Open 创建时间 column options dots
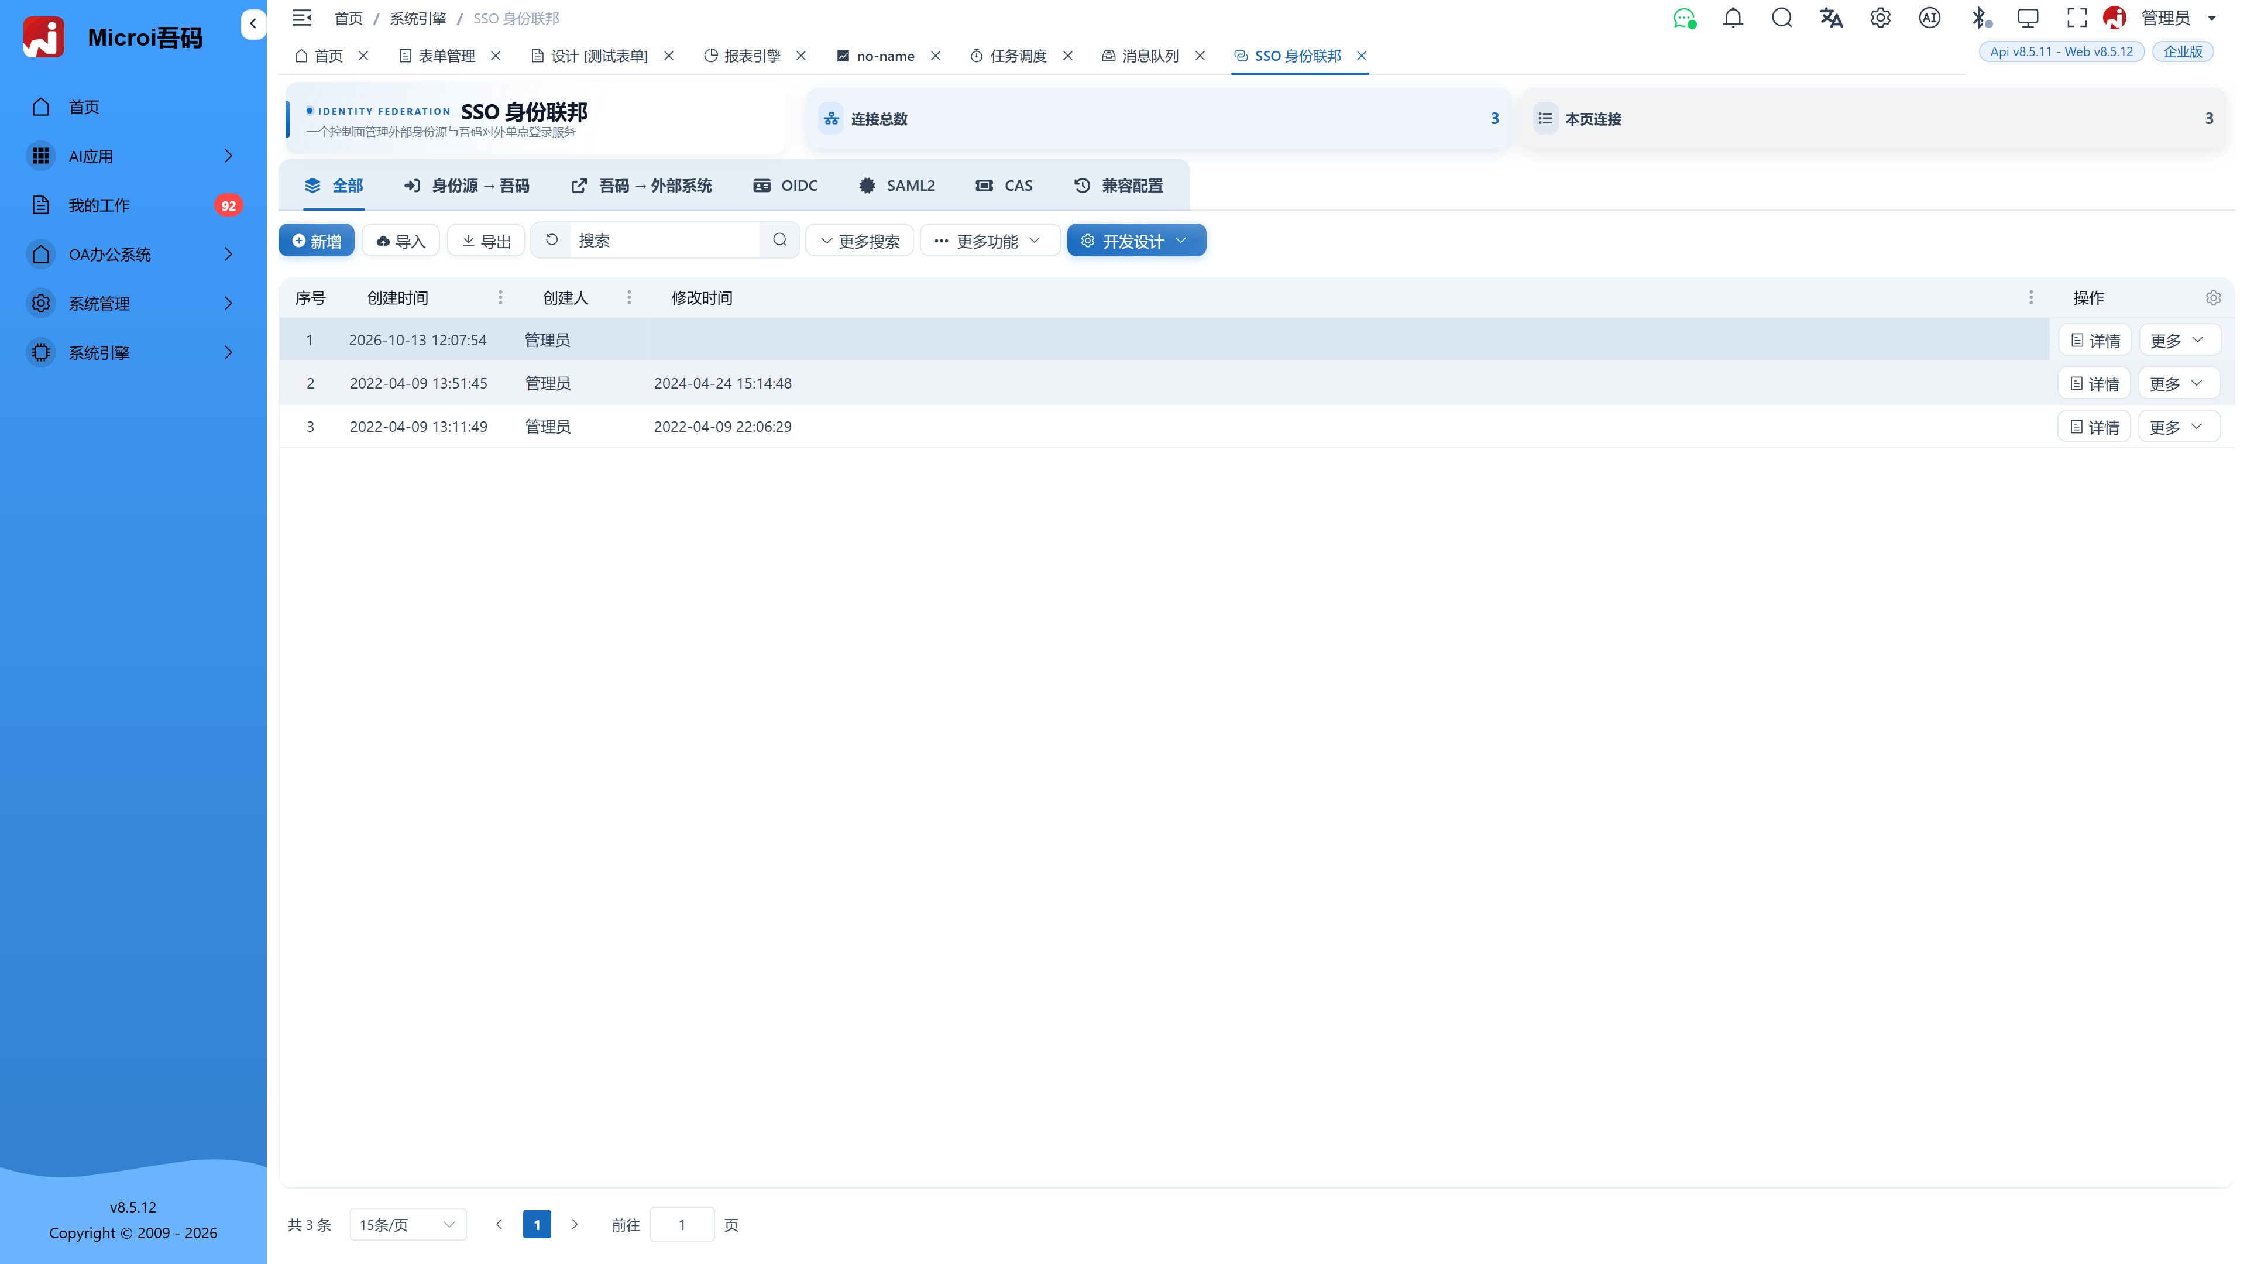The width and height of the screenshot is (2247, 1264). click(501, 298)
